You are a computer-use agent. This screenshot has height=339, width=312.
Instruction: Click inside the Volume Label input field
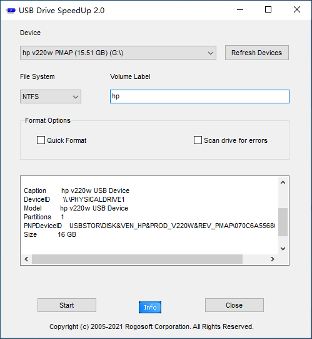coord(199,96)
